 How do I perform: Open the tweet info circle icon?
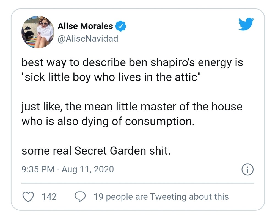click(248, 170)
